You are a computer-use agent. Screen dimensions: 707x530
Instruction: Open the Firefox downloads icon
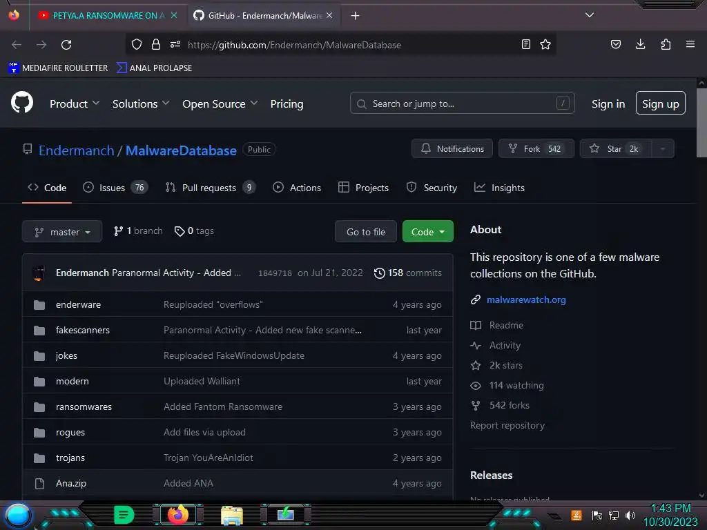[x=640, y=44]
